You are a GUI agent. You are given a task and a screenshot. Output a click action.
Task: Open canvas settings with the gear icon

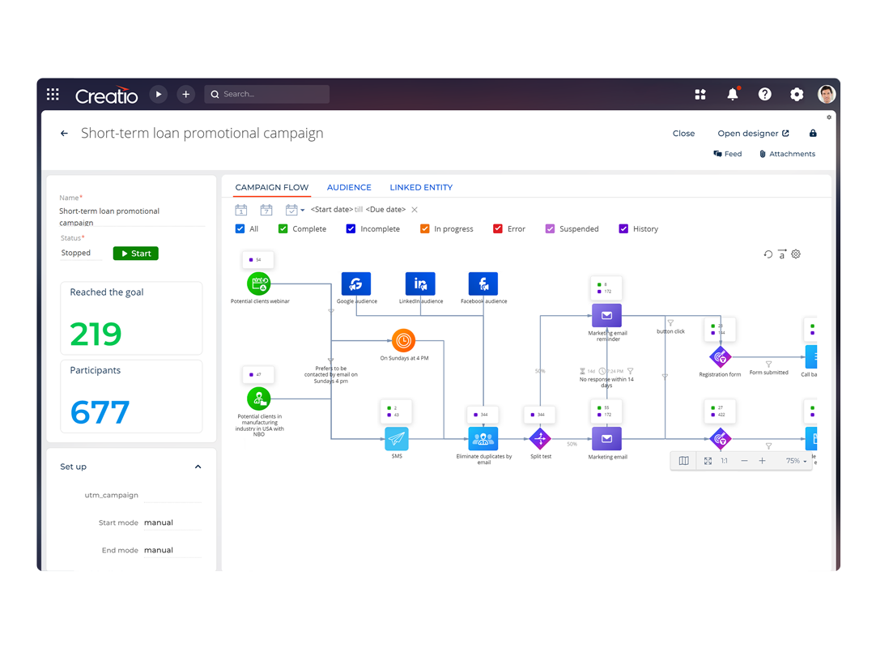[795, 254]
